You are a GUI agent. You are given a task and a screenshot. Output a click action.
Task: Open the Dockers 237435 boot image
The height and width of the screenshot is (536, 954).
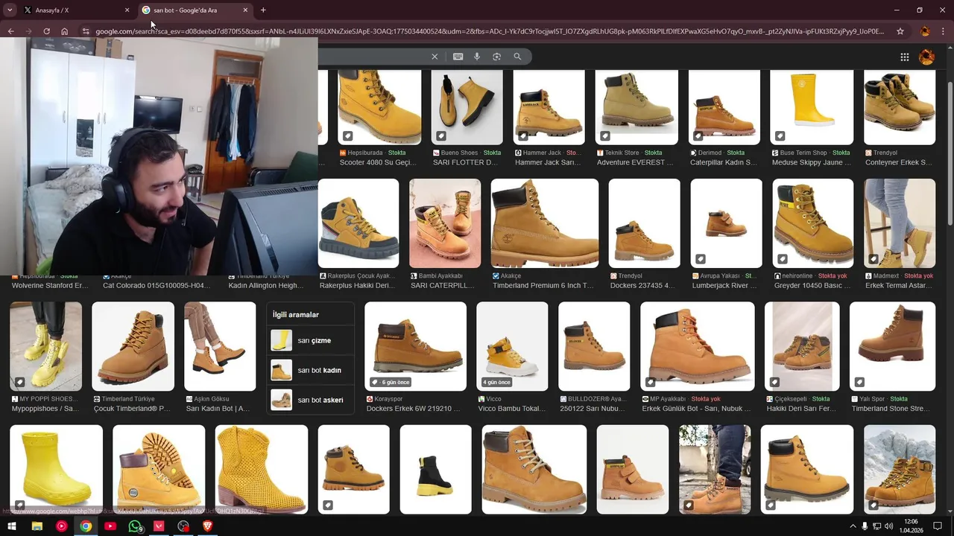point(645,223)
